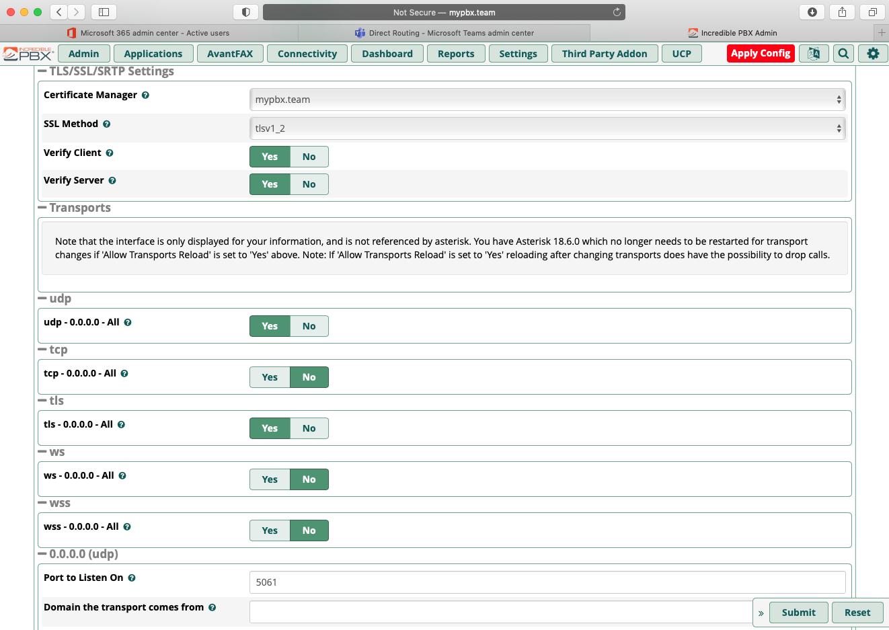Open the Direct Routing browser tab
The image size is (889, 630).
(444, 32)
